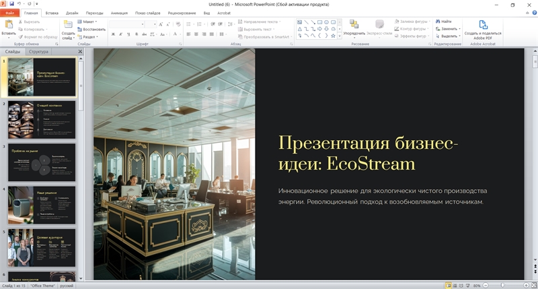Screen dimensions: 538x289
Task: Select the rectangle shape in shapes gallery
Action: click(320, 22)
